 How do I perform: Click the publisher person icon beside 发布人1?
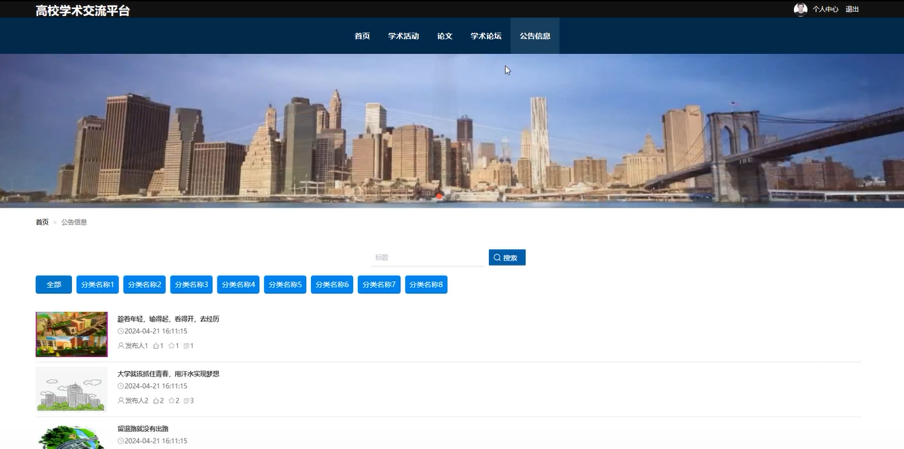[121, 345]
